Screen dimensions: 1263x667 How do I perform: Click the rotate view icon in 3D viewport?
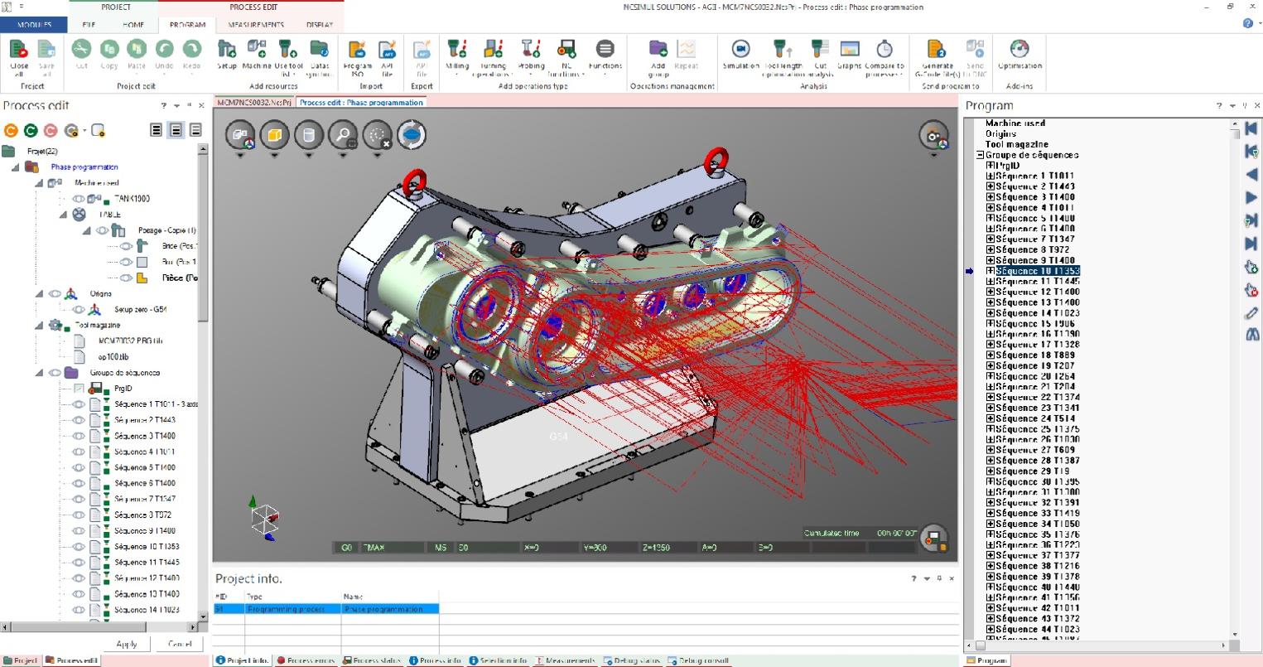(412, 134)
